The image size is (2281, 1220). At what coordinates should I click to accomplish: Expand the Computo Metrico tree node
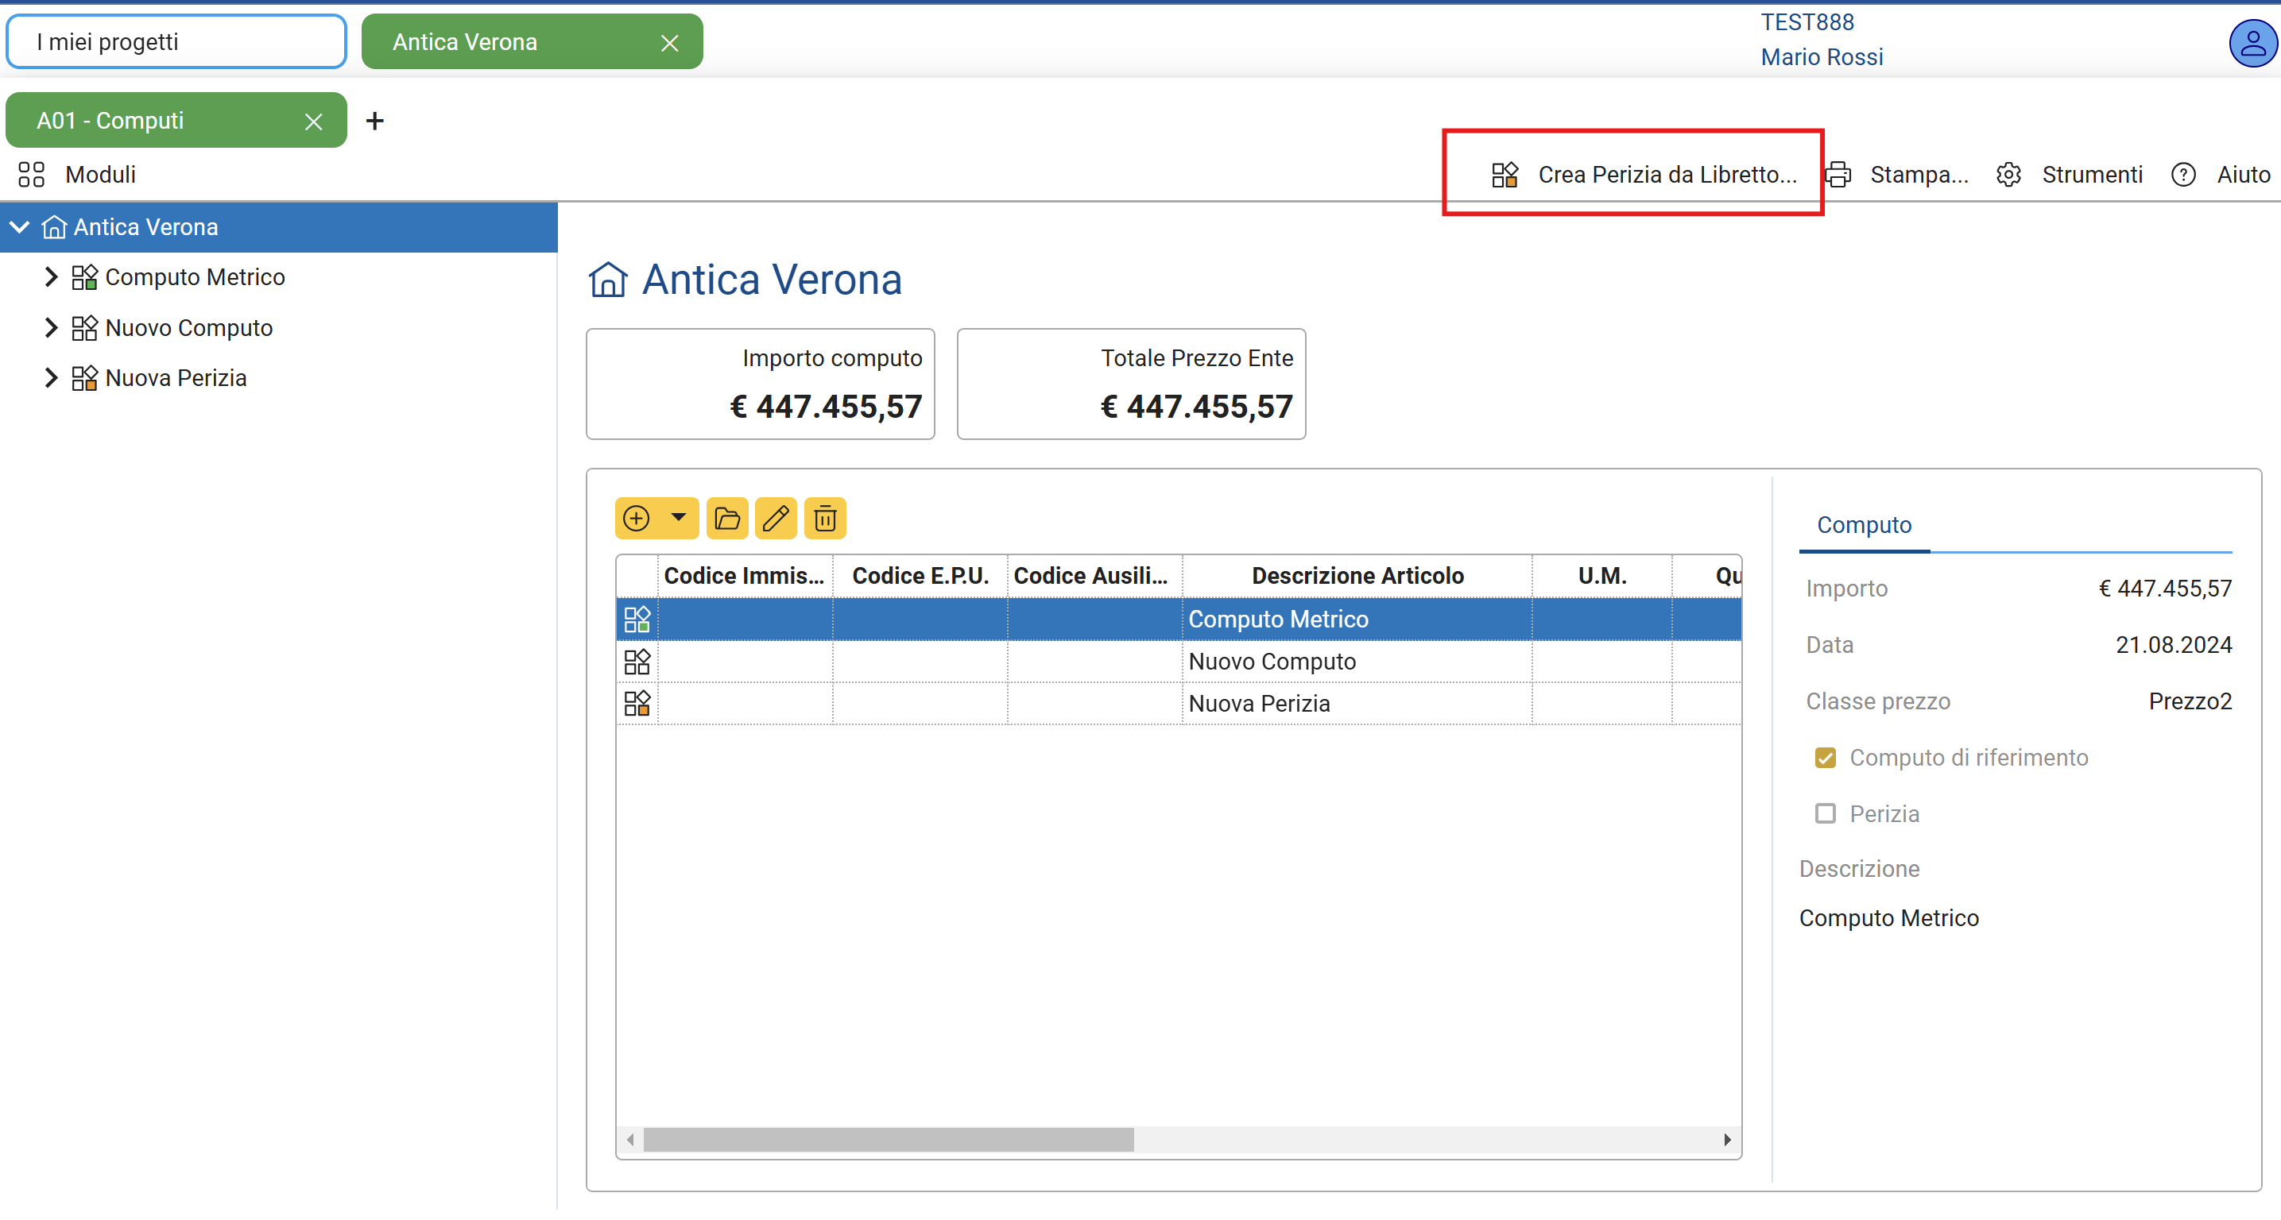pos(51,277)
